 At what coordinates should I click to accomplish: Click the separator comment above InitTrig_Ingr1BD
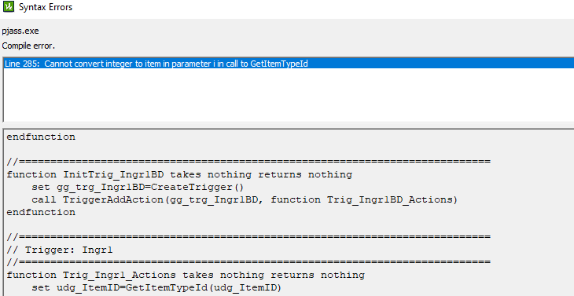pyautogui.click(x=248, y=162)
